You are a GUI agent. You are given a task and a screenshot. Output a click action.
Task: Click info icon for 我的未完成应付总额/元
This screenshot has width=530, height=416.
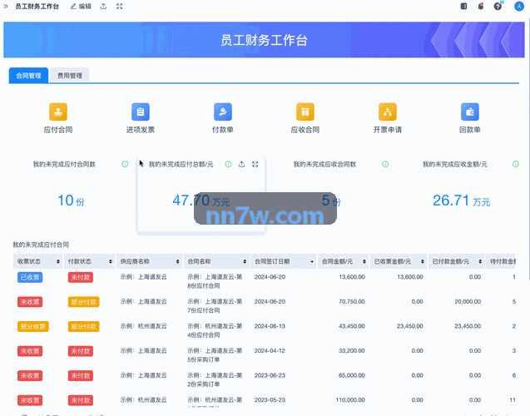pos(228,164)
